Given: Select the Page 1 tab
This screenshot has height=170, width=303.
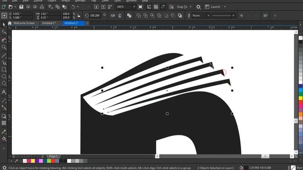Looking at the screenshot, I should (53, 156).
